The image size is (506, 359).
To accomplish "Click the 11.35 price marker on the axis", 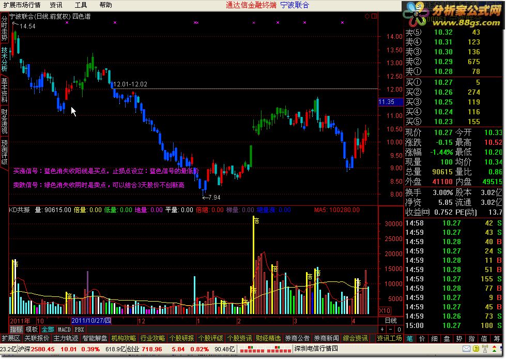I will (x=390, y=102).
